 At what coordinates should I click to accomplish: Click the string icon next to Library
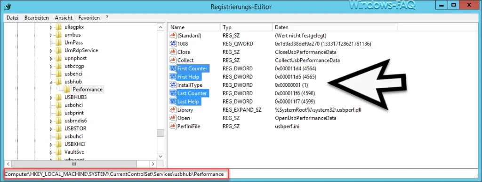tap(173, 110)
